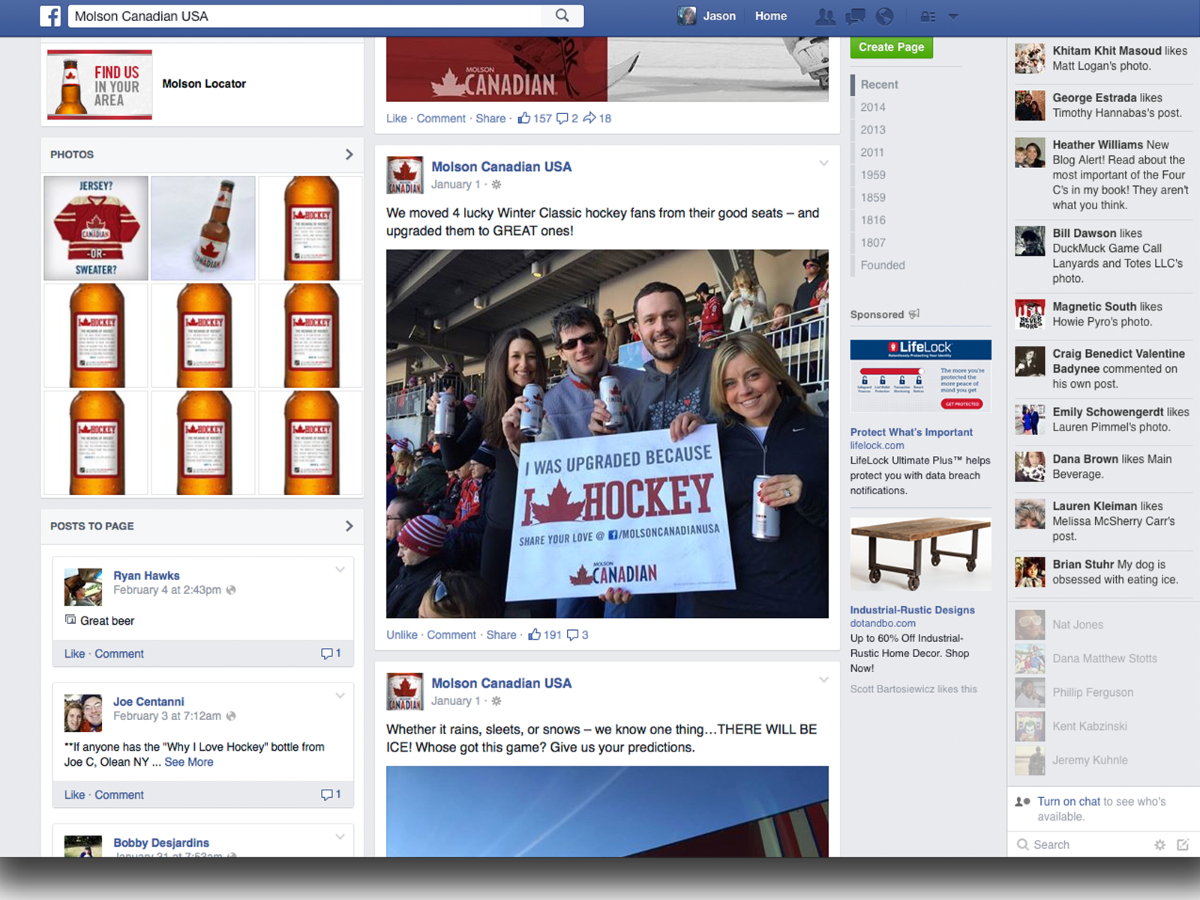Click Jason's profile picture in top bar

tap(686, 16)
